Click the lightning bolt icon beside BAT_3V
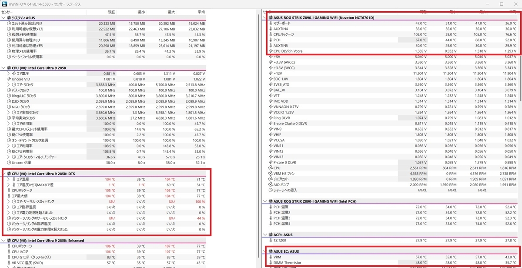 [x=271, y=90]
